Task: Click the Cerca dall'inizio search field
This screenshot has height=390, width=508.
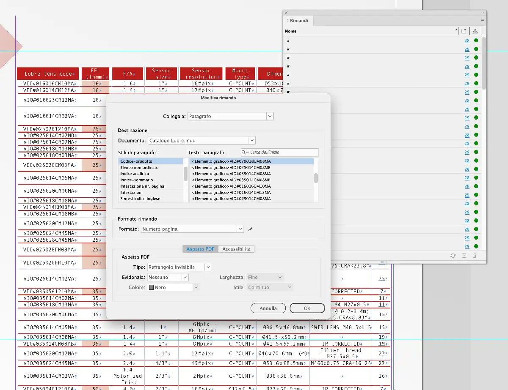Action: (x=284, y=152)
